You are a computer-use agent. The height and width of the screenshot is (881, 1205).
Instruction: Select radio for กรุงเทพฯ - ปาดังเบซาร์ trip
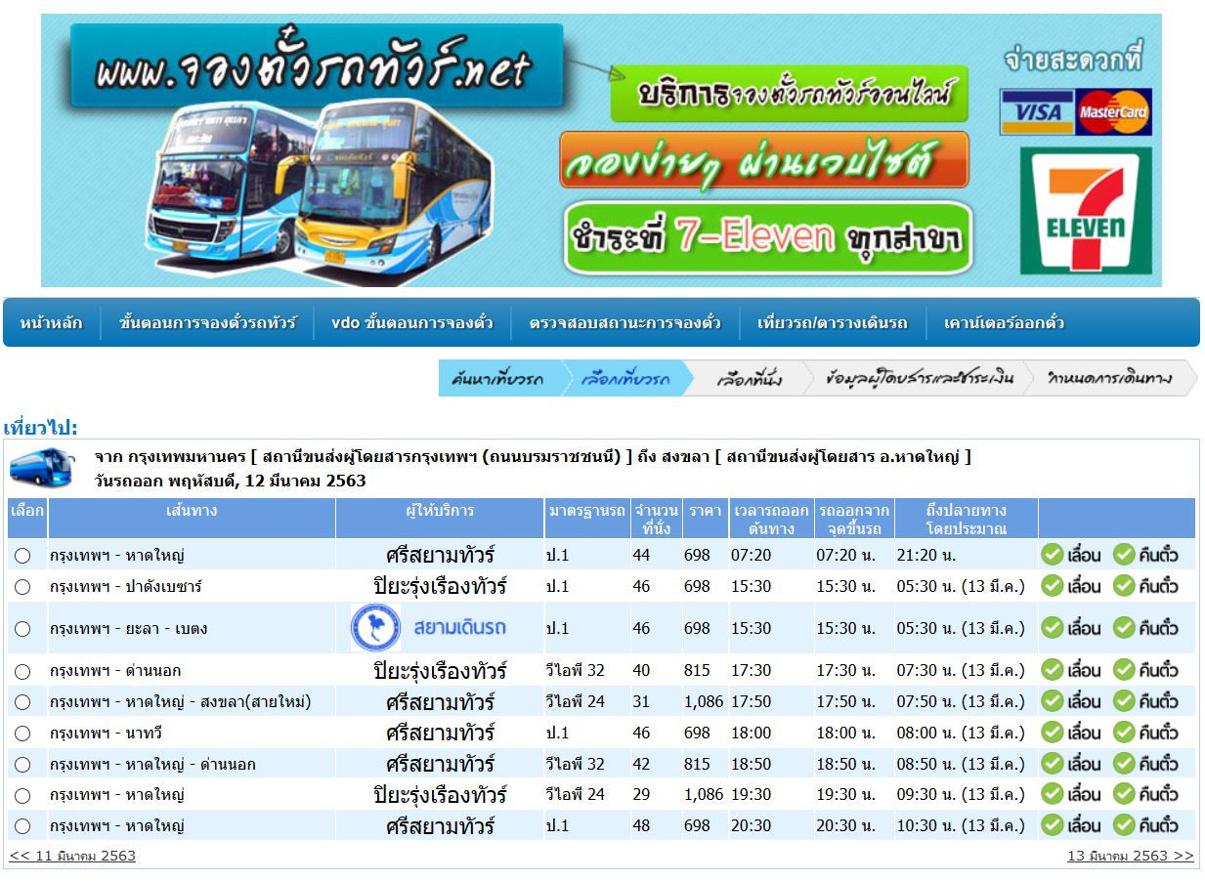click(22, 587)
